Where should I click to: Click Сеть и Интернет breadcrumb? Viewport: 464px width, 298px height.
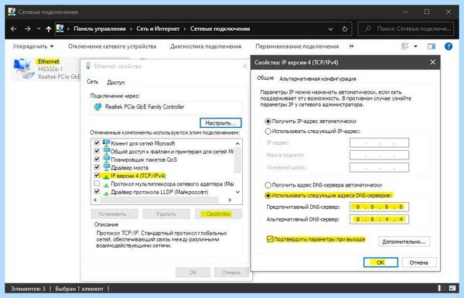(158, 29)
